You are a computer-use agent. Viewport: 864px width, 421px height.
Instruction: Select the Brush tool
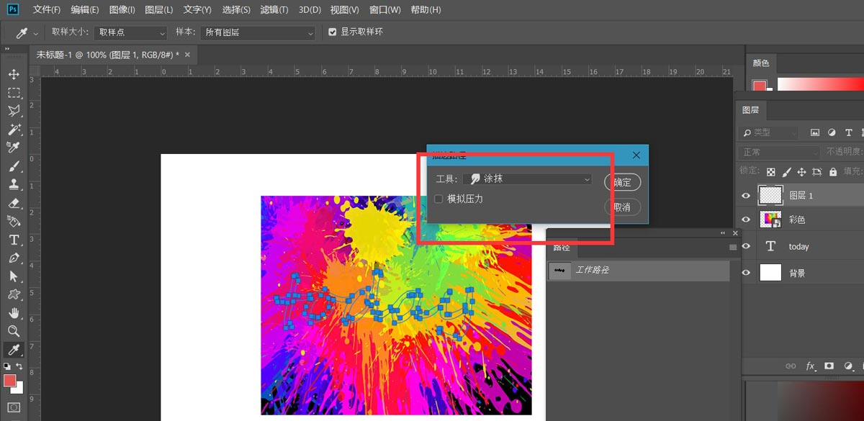(14, 166)
